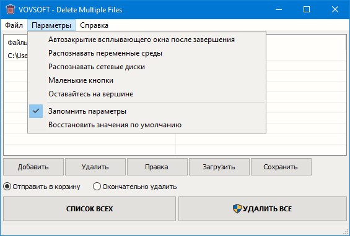The height and width of the screenshot is (236, 350).
Task: Close the Параметры menu
Action: (51, 25)
